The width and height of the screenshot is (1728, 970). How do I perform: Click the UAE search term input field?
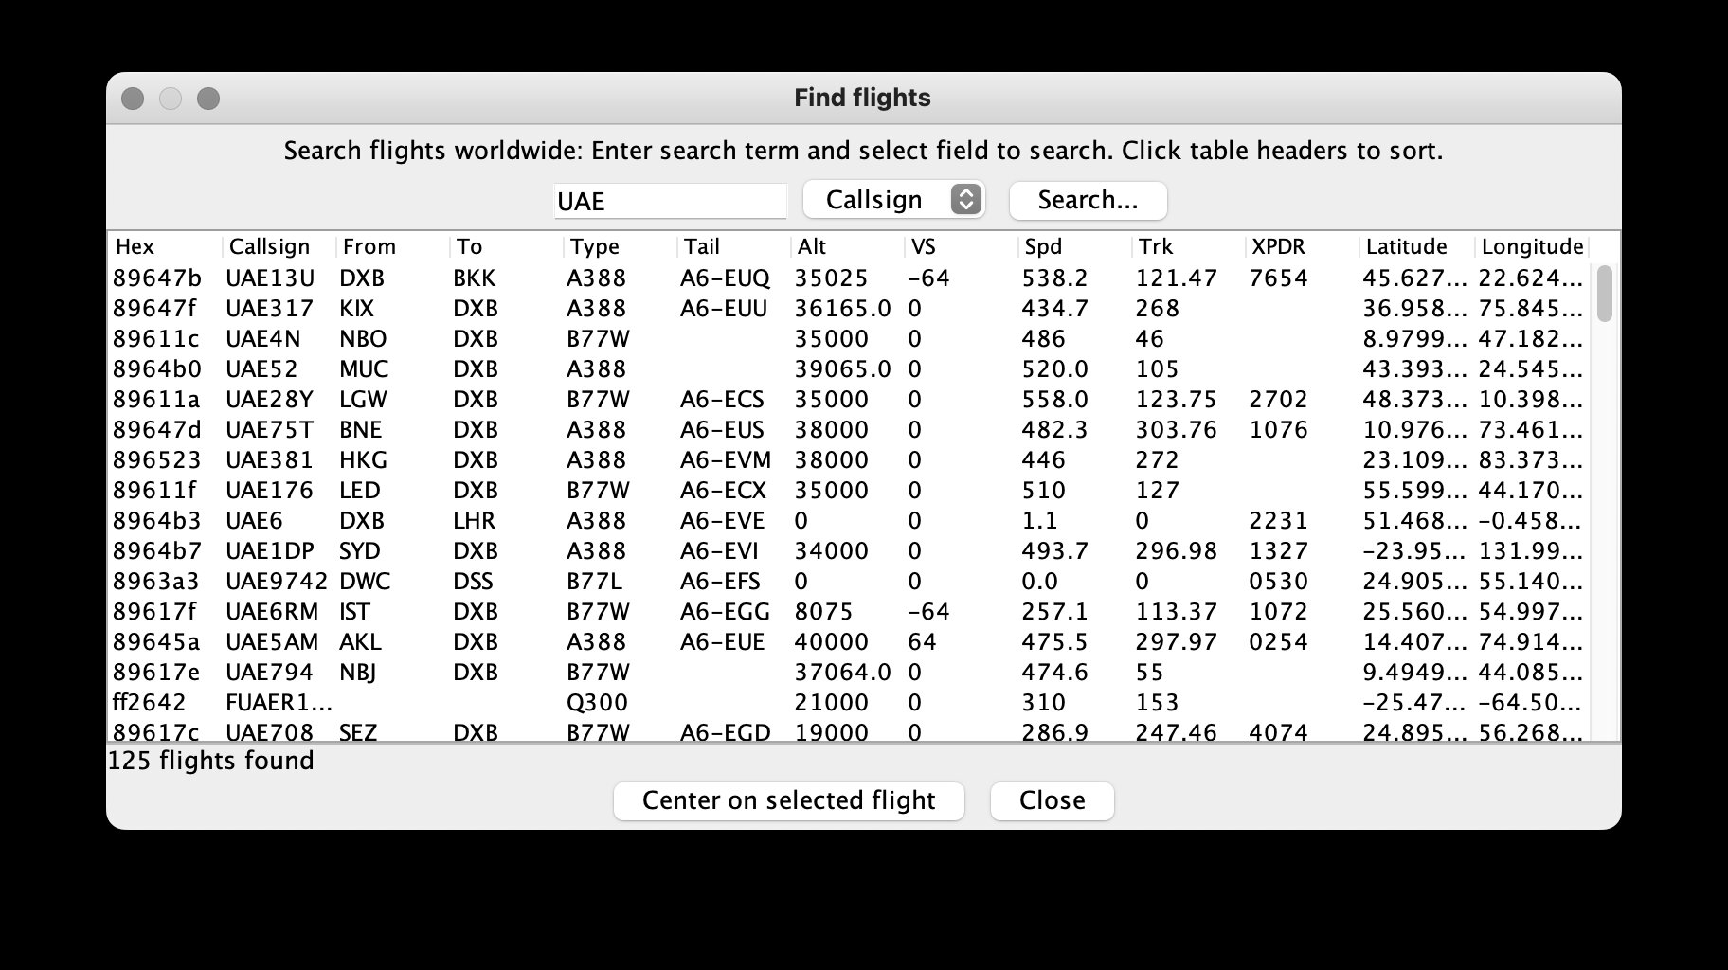(670, 201)
